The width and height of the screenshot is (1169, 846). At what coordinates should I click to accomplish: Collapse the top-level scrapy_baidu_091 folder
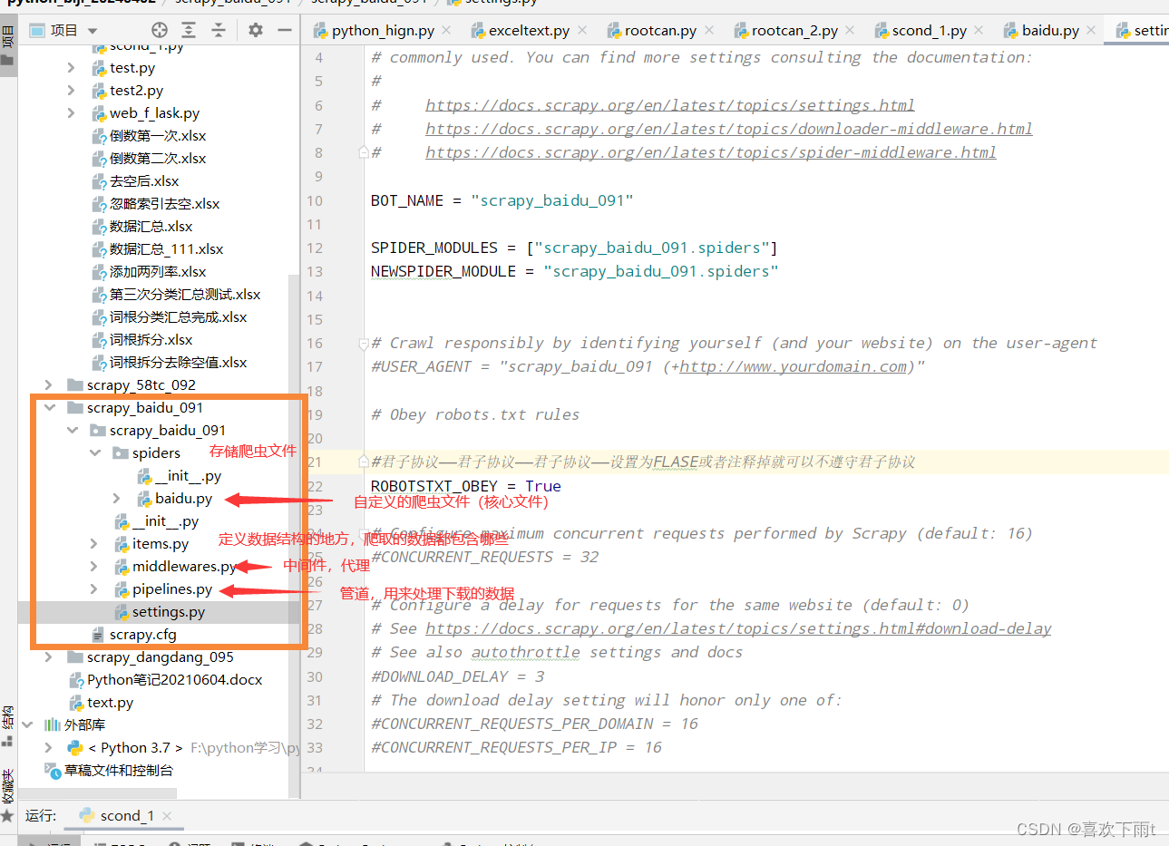pos(49,407)
